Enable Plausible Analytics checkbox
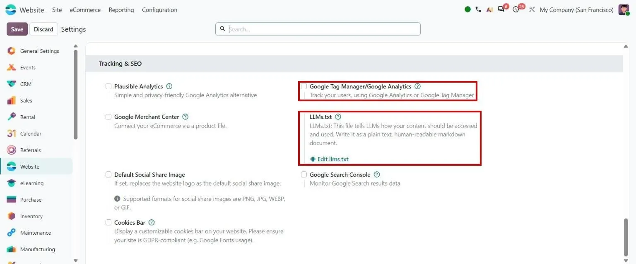This screenshot has width=636, height=264. [108, 86]
